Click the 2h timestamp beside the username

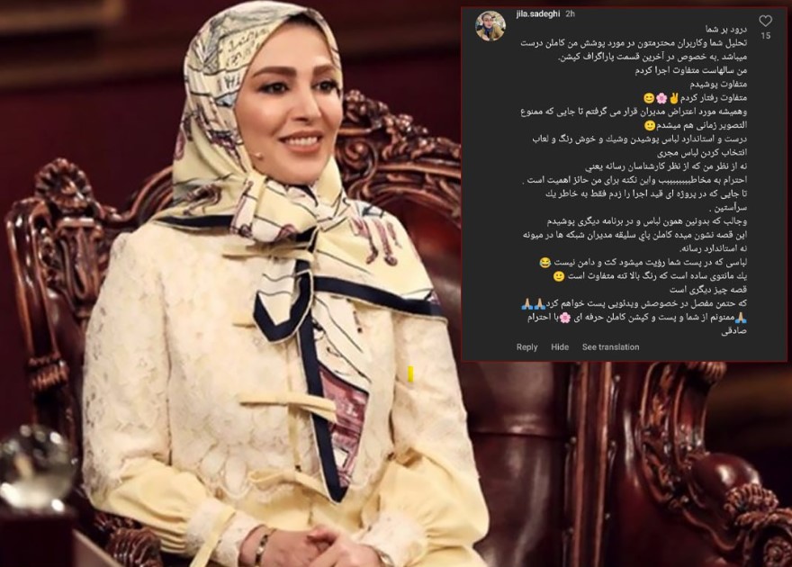571,14
